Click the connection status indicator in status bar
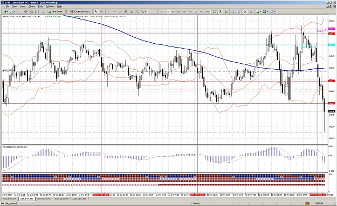This screenshot has width=337, height=206. (x=307, y=203)
